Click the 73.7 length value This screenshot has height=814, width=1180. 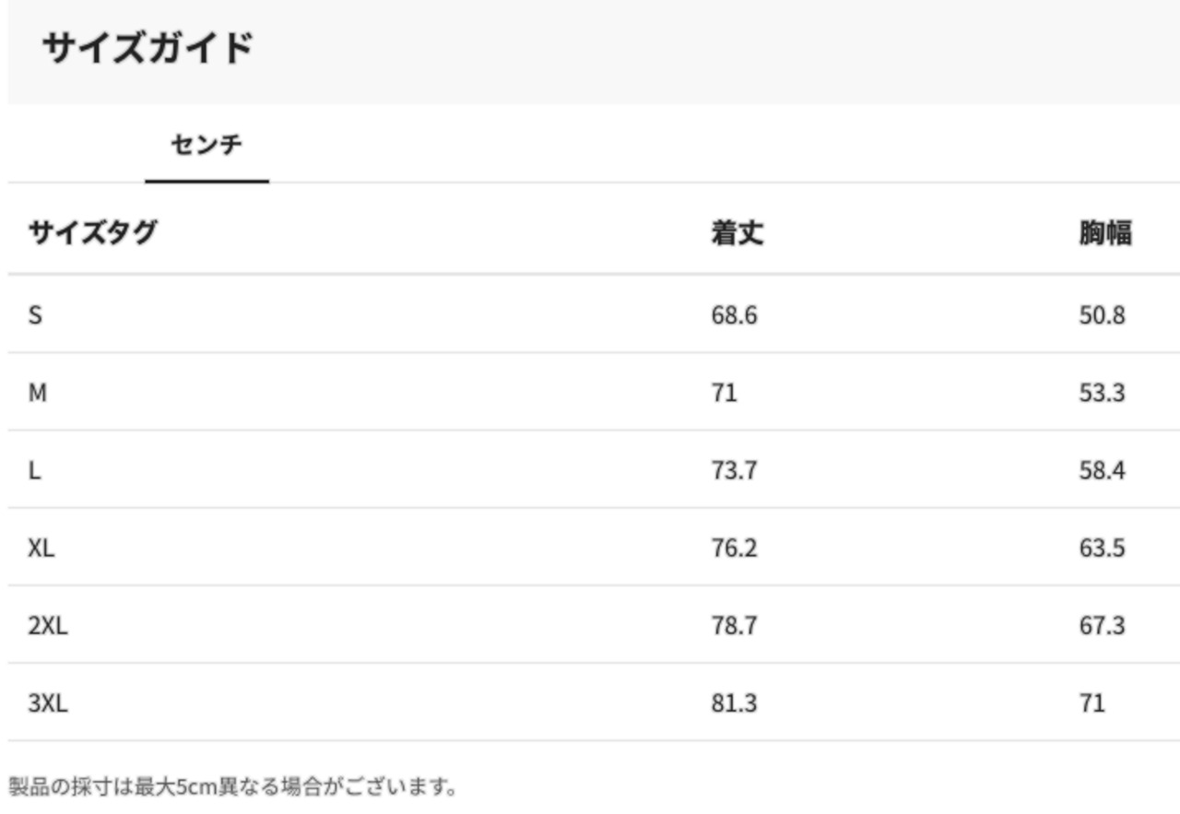[x=734, y=471]
